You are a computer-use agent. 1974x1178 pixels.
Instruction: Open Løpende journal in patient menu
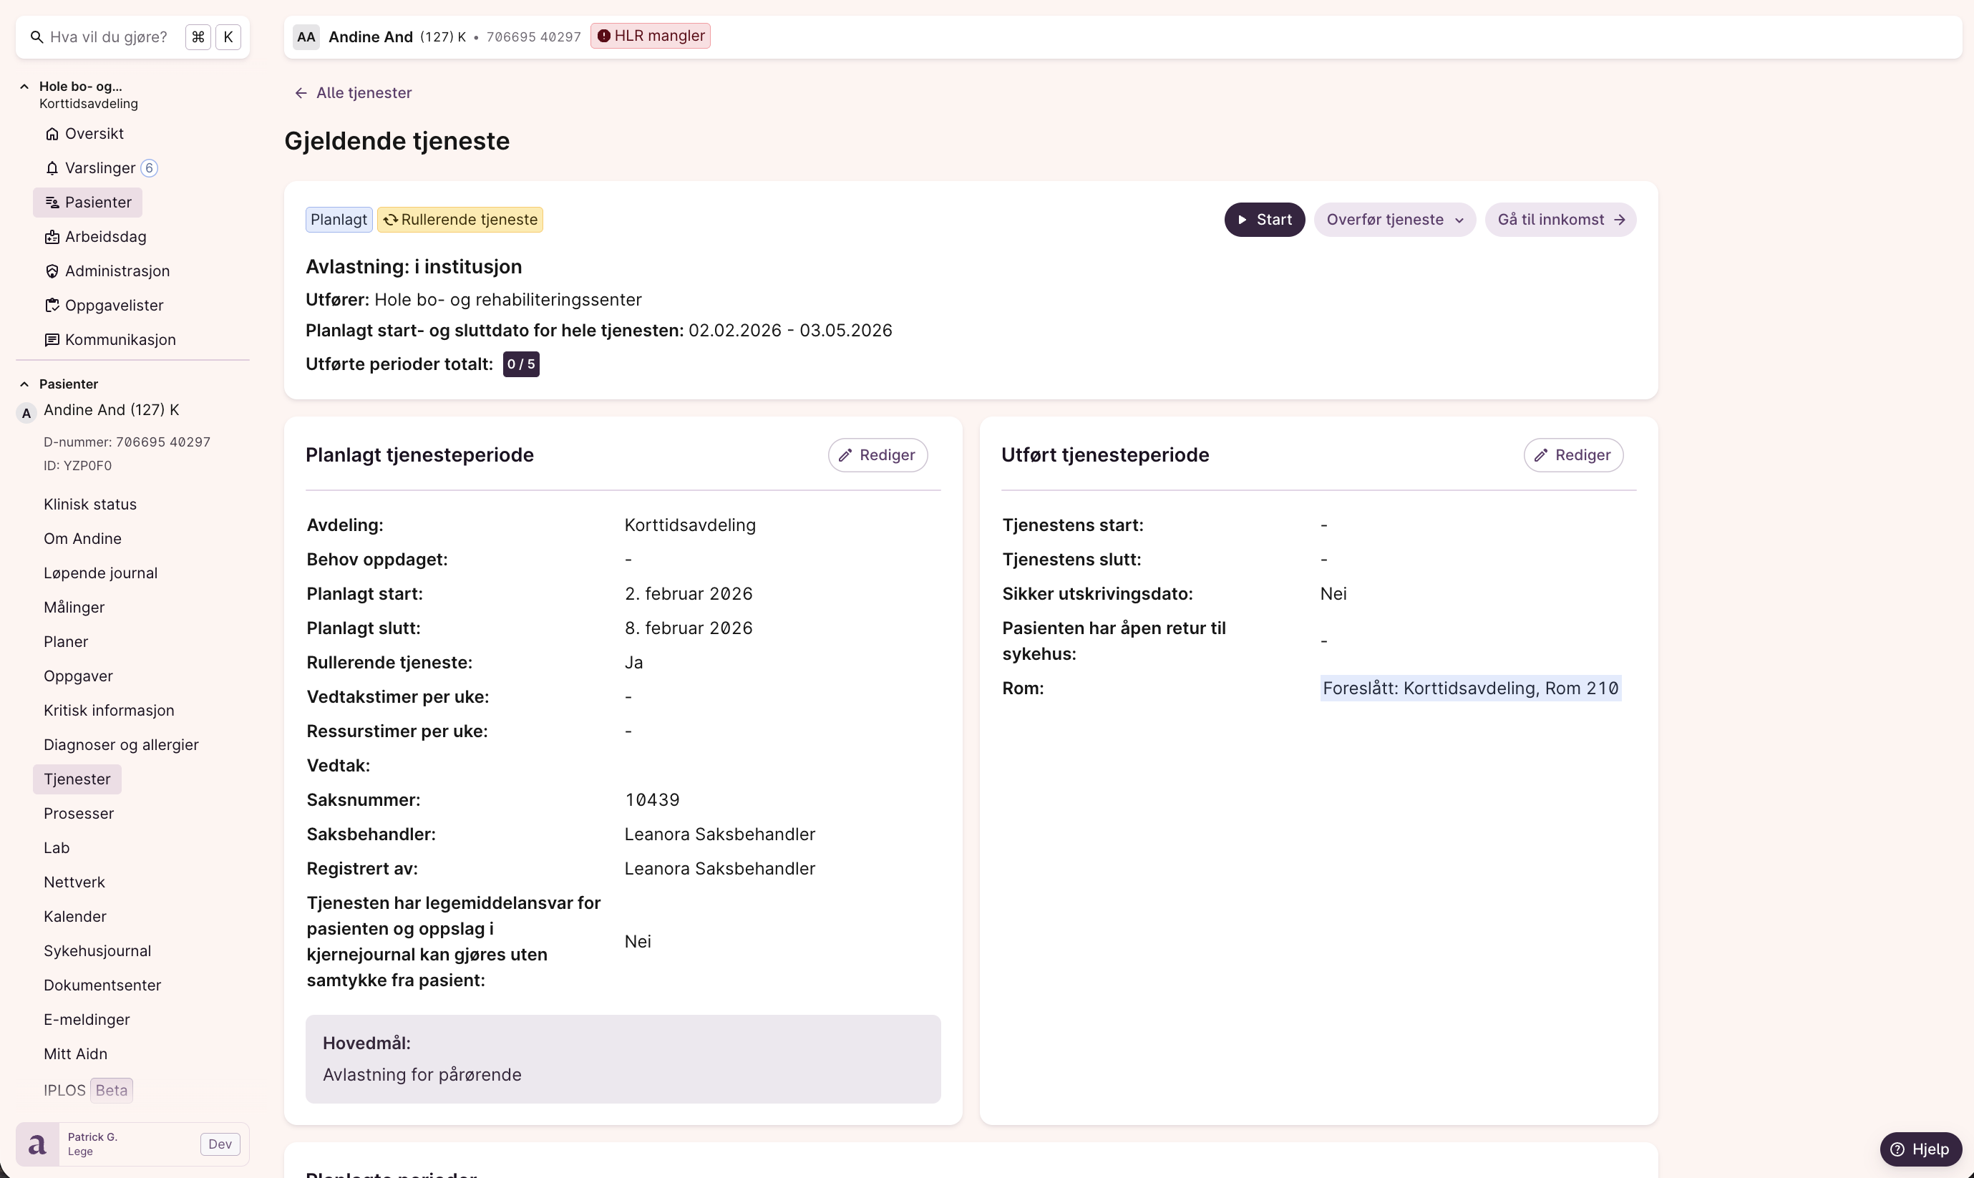coord(101,573)
